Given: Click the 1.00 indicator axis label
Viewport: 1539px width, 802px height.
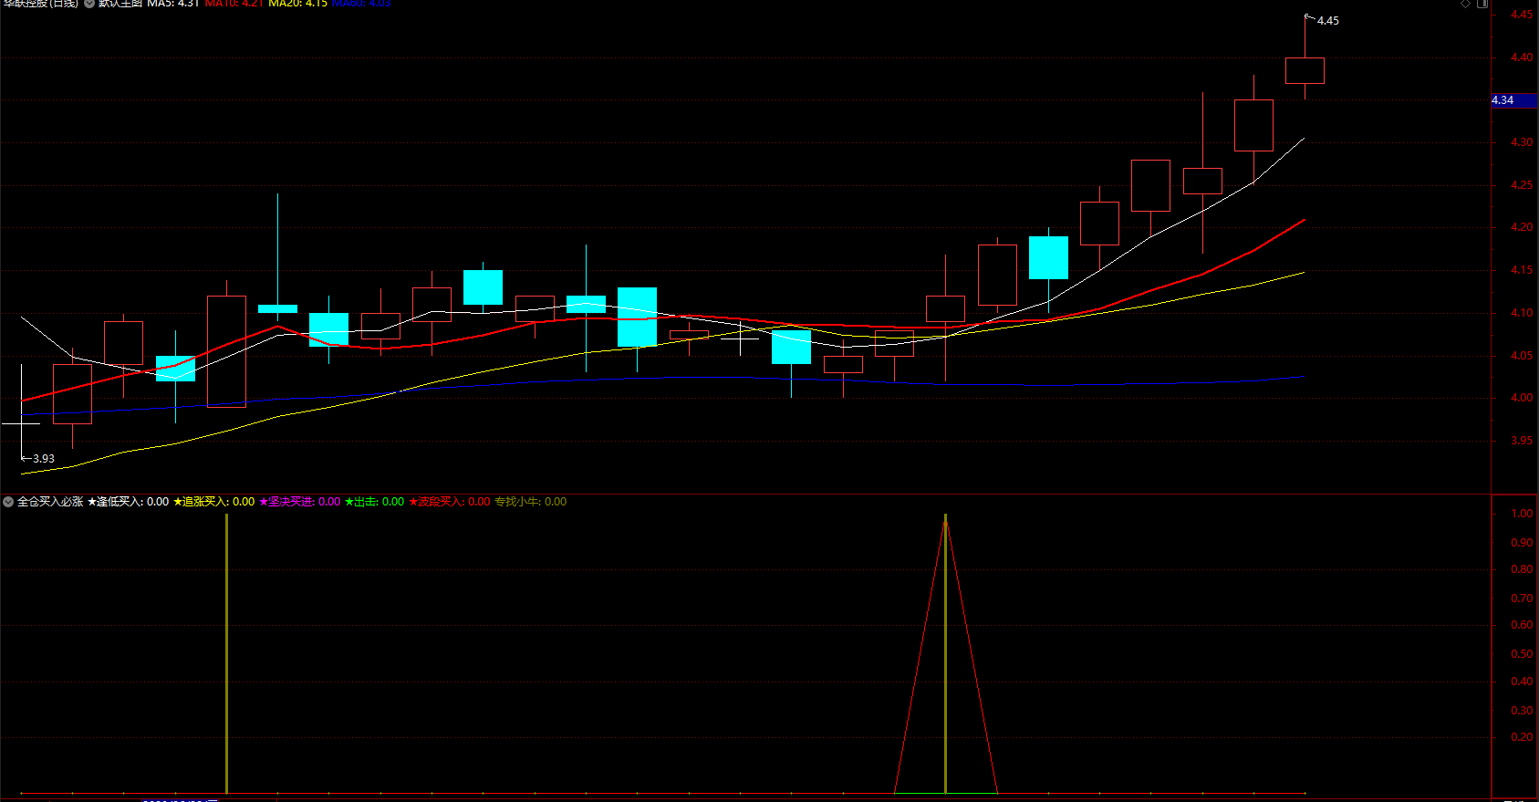Looking at the screenshot, I should 1522,514.
